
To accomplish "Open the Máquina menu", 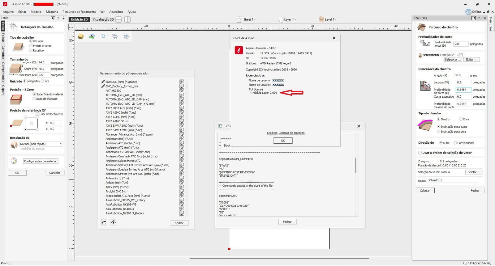I will [52, 12].
